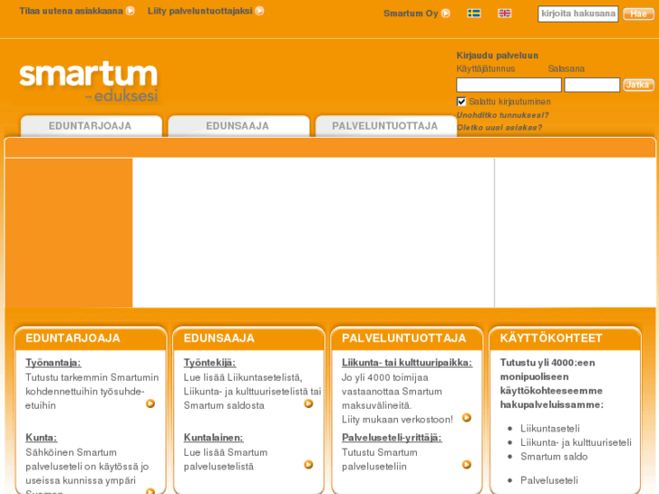Toggle the Salattu kirjautuminen checkbox
Image resolution: width=659 pixels, height=494 pixels.
(461, 102)
